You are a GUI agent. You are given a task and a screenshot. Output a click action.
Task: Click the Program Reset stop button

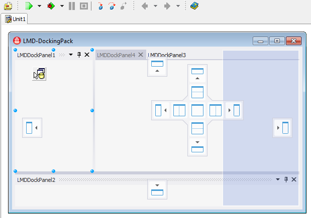point(84,6)
